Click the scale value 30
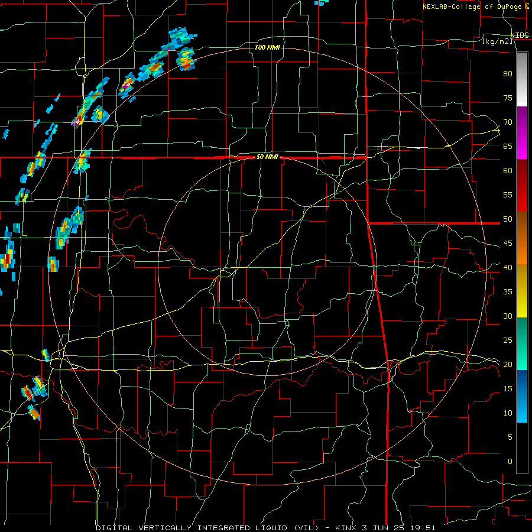Viewport: 532px width, 532px height. click(x=508, y=316)
